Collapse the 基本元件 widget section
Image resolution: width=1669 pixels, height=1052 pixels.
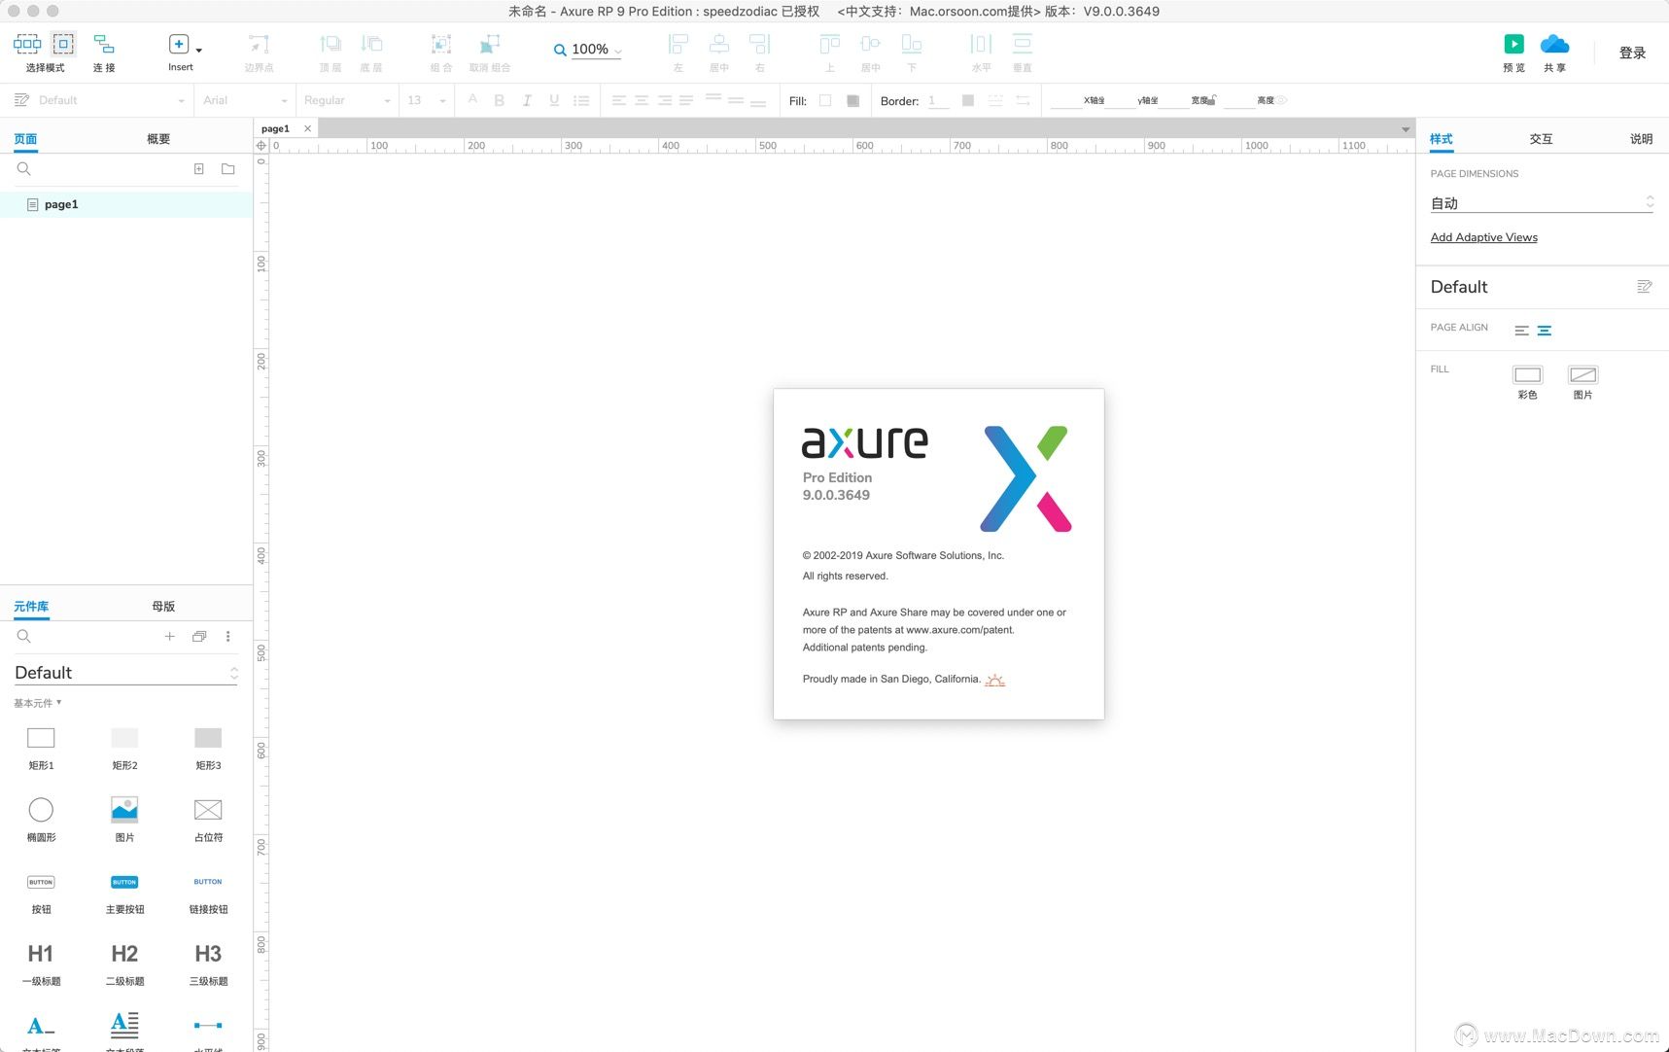(38, 703)
